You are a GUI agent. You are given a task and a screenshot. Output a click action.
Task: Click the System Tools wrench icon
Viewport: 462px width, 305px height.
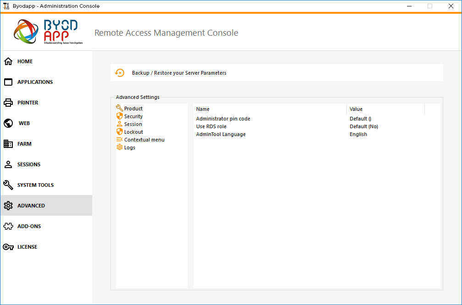[x=8, y=185]
